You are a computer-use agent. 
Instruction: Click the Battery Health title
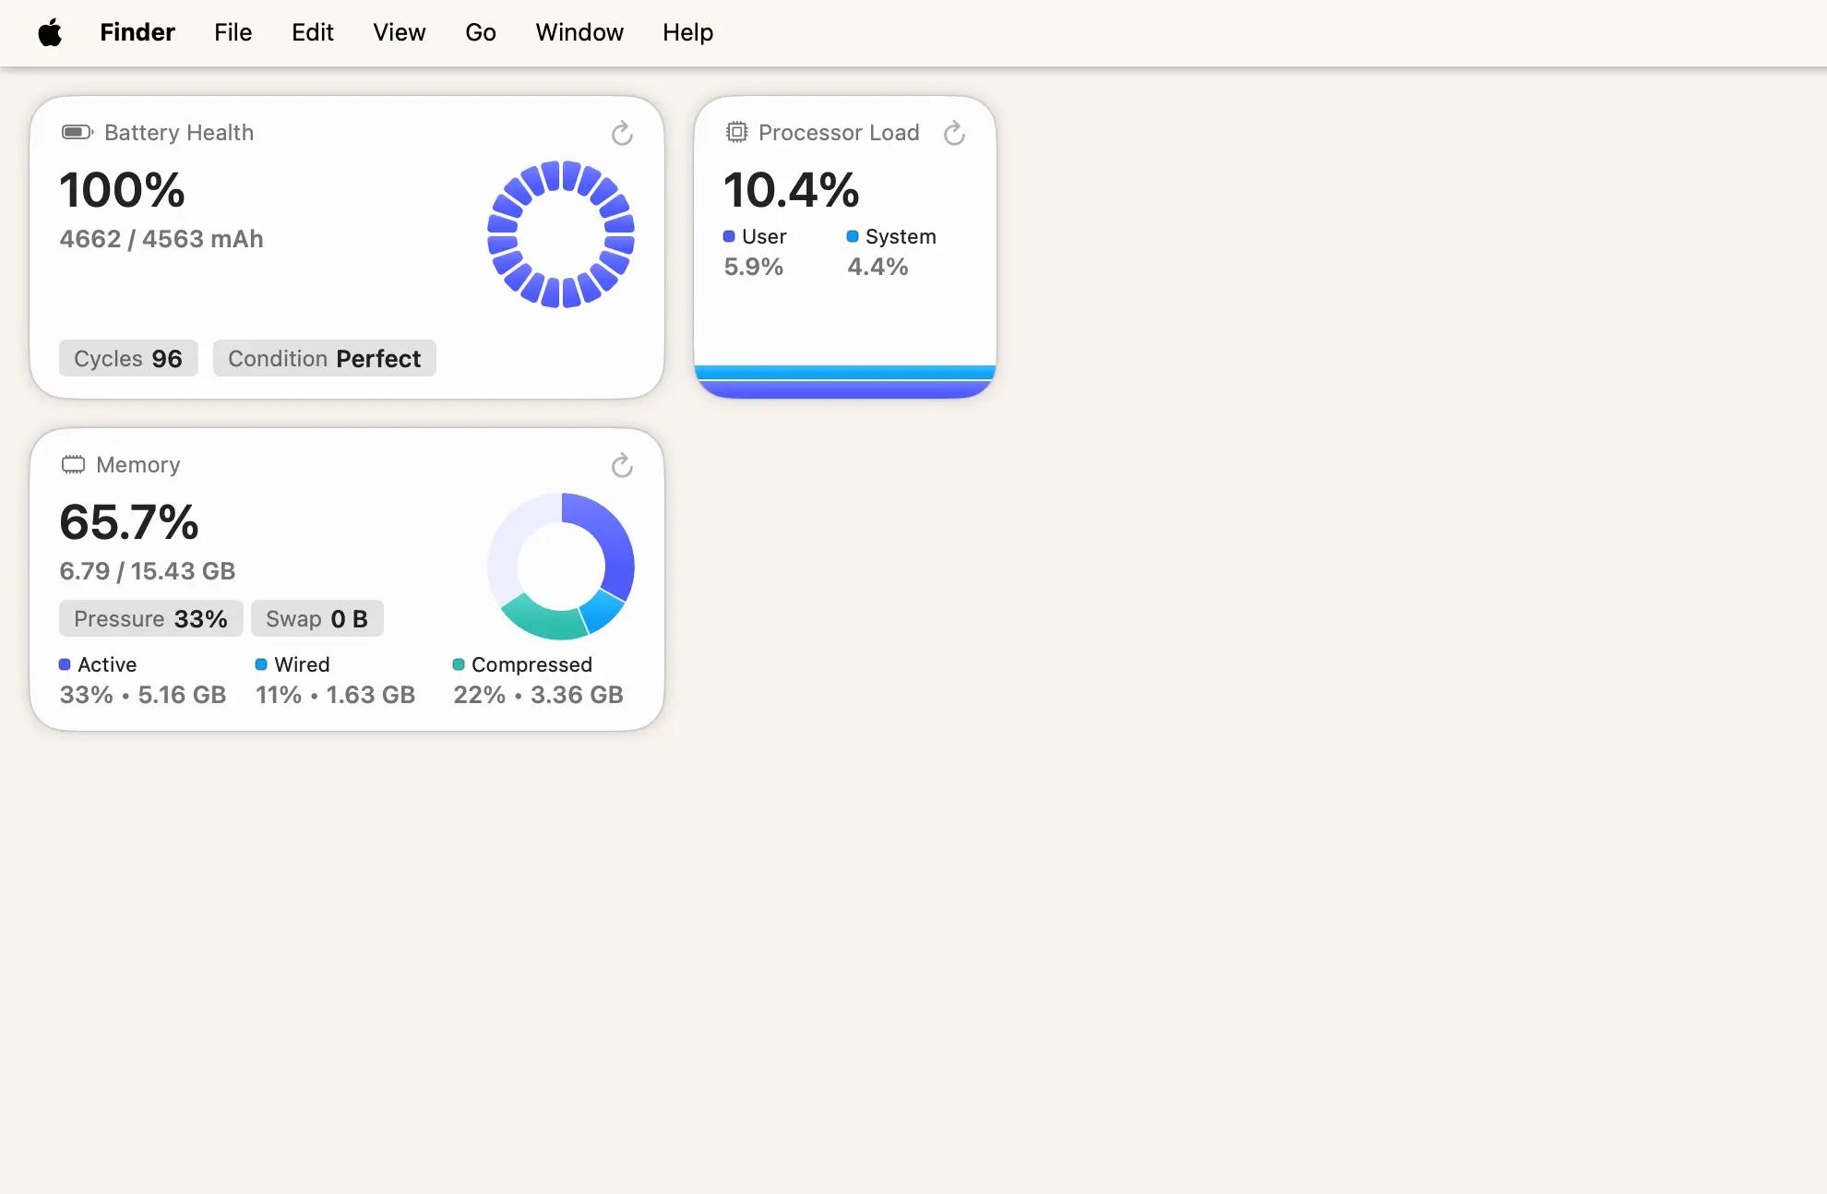pyautogui.click(x=179, y=132)
